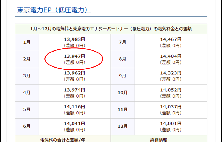This screenshot has width=222, height=142.
Task: Click the 差額 0円 text under 14,467円
Action: tap(171, 45)
